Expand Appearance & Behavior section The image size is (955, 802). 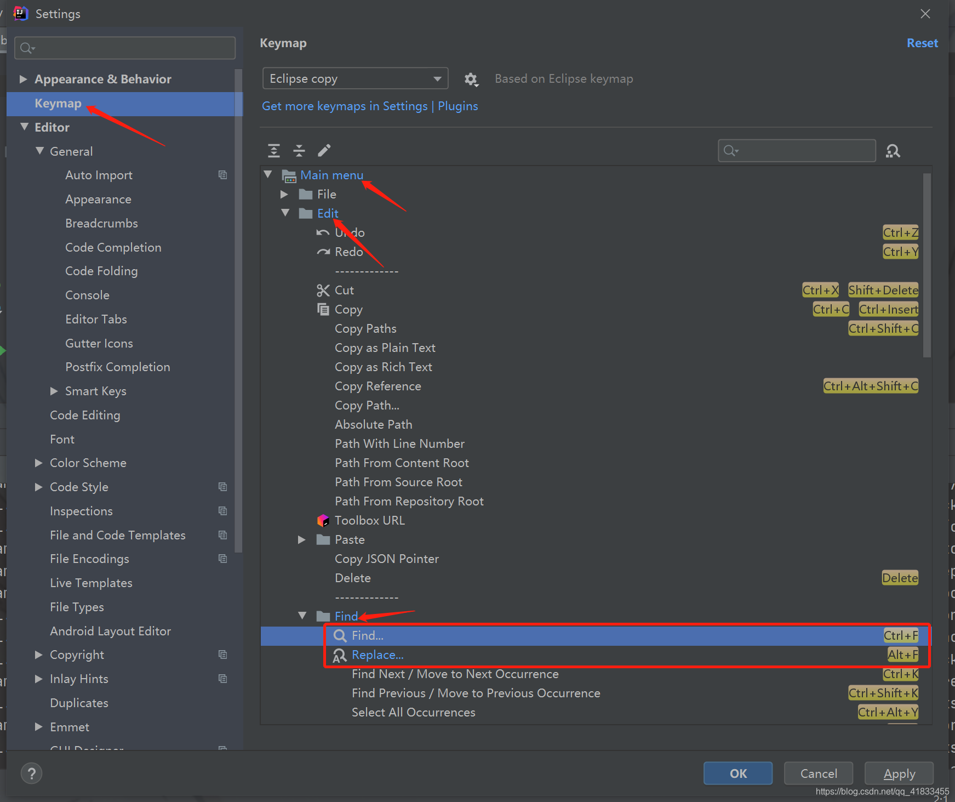tap(23, 79)
